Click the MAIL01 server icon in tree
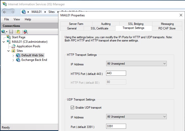 [x=9, y=42]
